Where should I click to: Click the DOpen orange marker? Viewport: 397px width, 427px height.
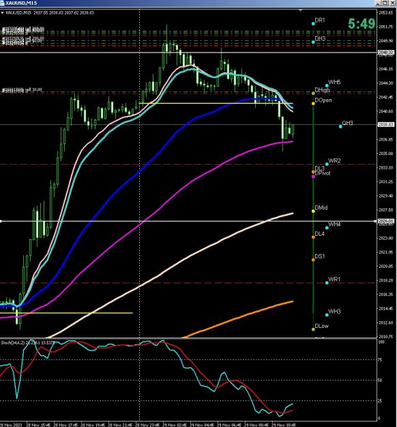point(313,103)
